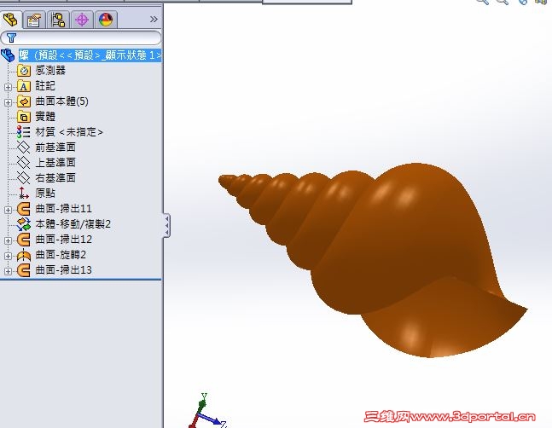Image resolution: width=552 pixels, height=428 pixels.
Task: Select 材質 <未指定> material entry
Action: pos(69,132)
